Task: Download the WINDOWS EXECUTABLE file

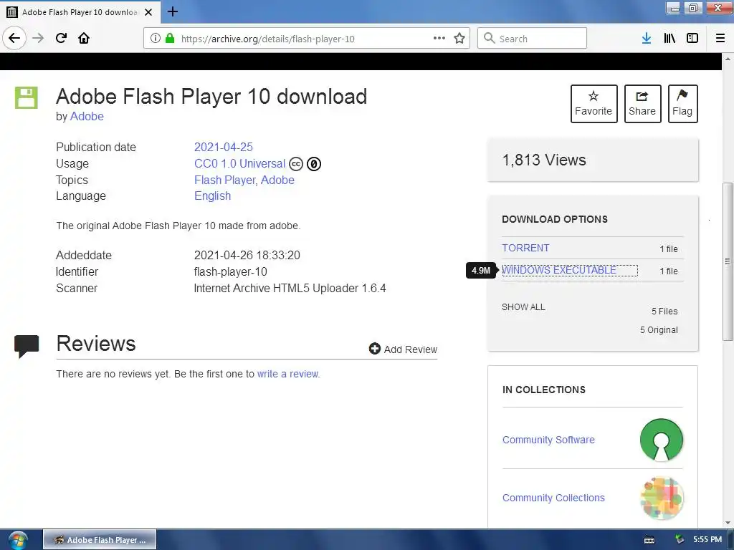Action: (559, 270)
